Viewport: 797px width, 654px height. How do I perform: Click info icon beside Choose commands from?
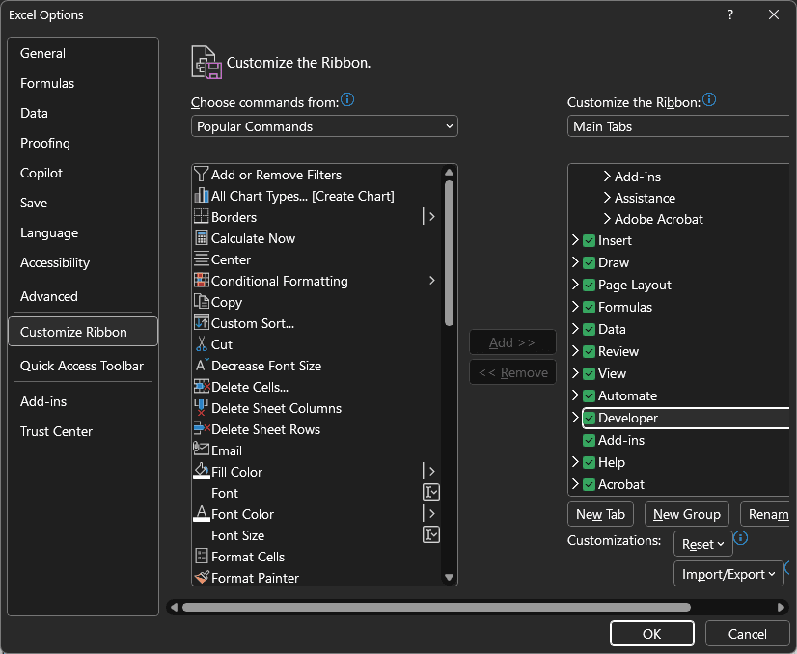pos(347,99)
